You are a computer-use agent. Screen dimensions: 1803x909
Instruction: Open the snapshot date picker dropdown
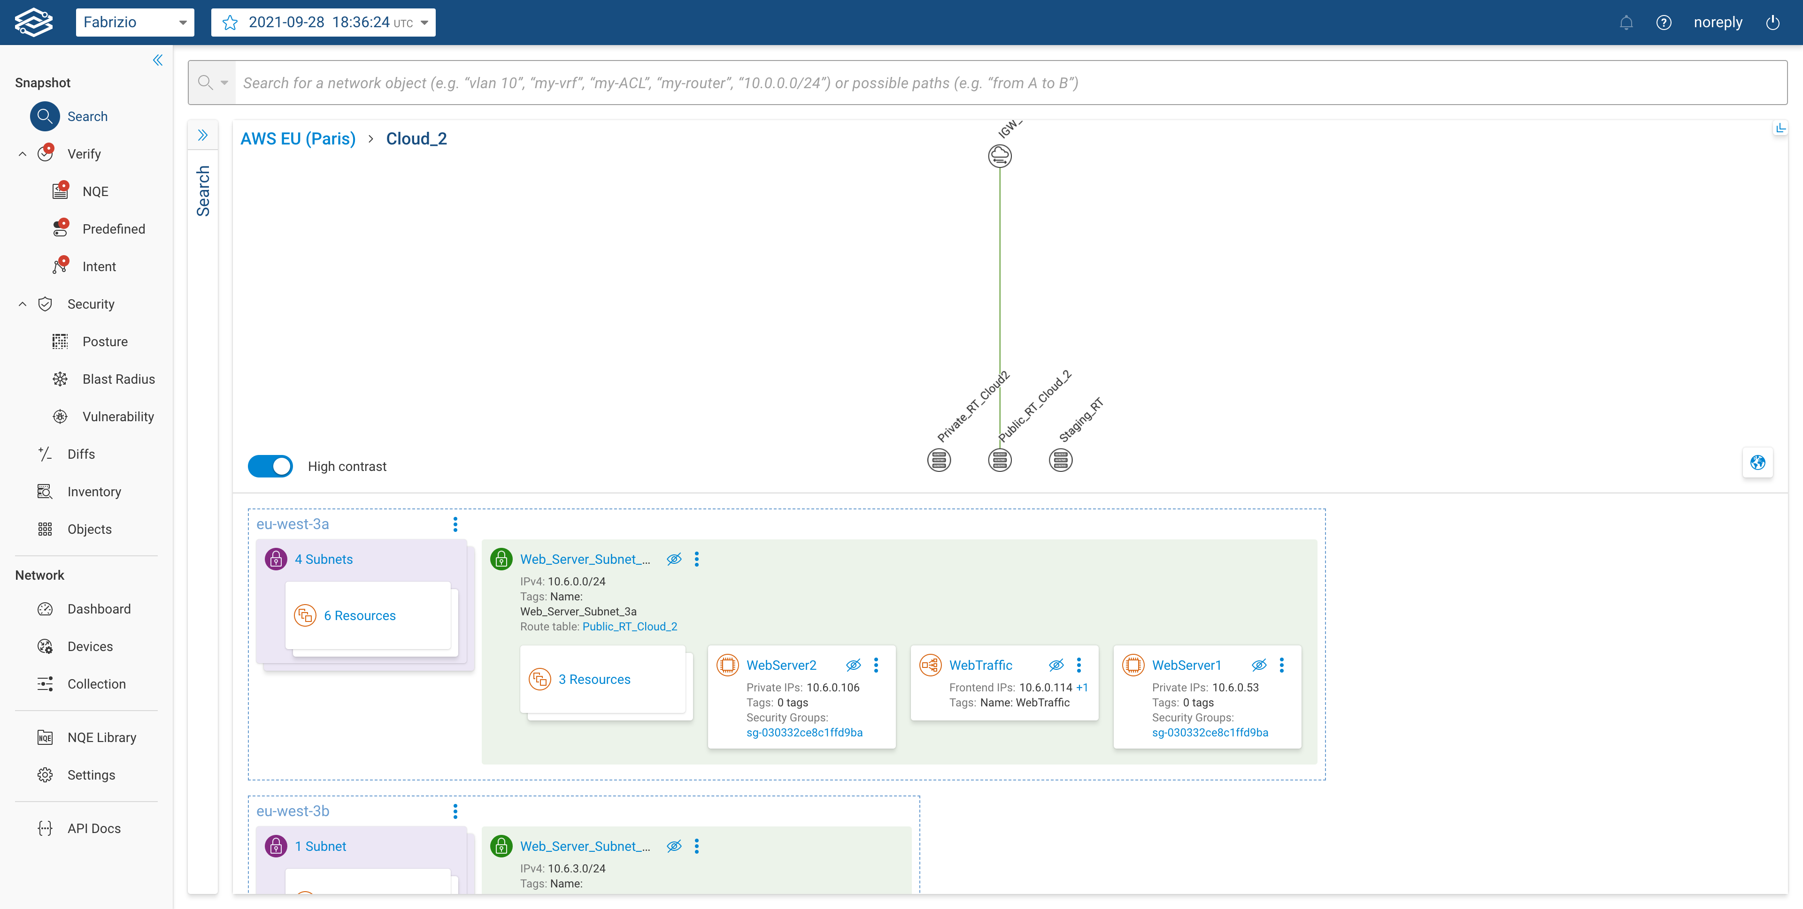pos(424,22)
